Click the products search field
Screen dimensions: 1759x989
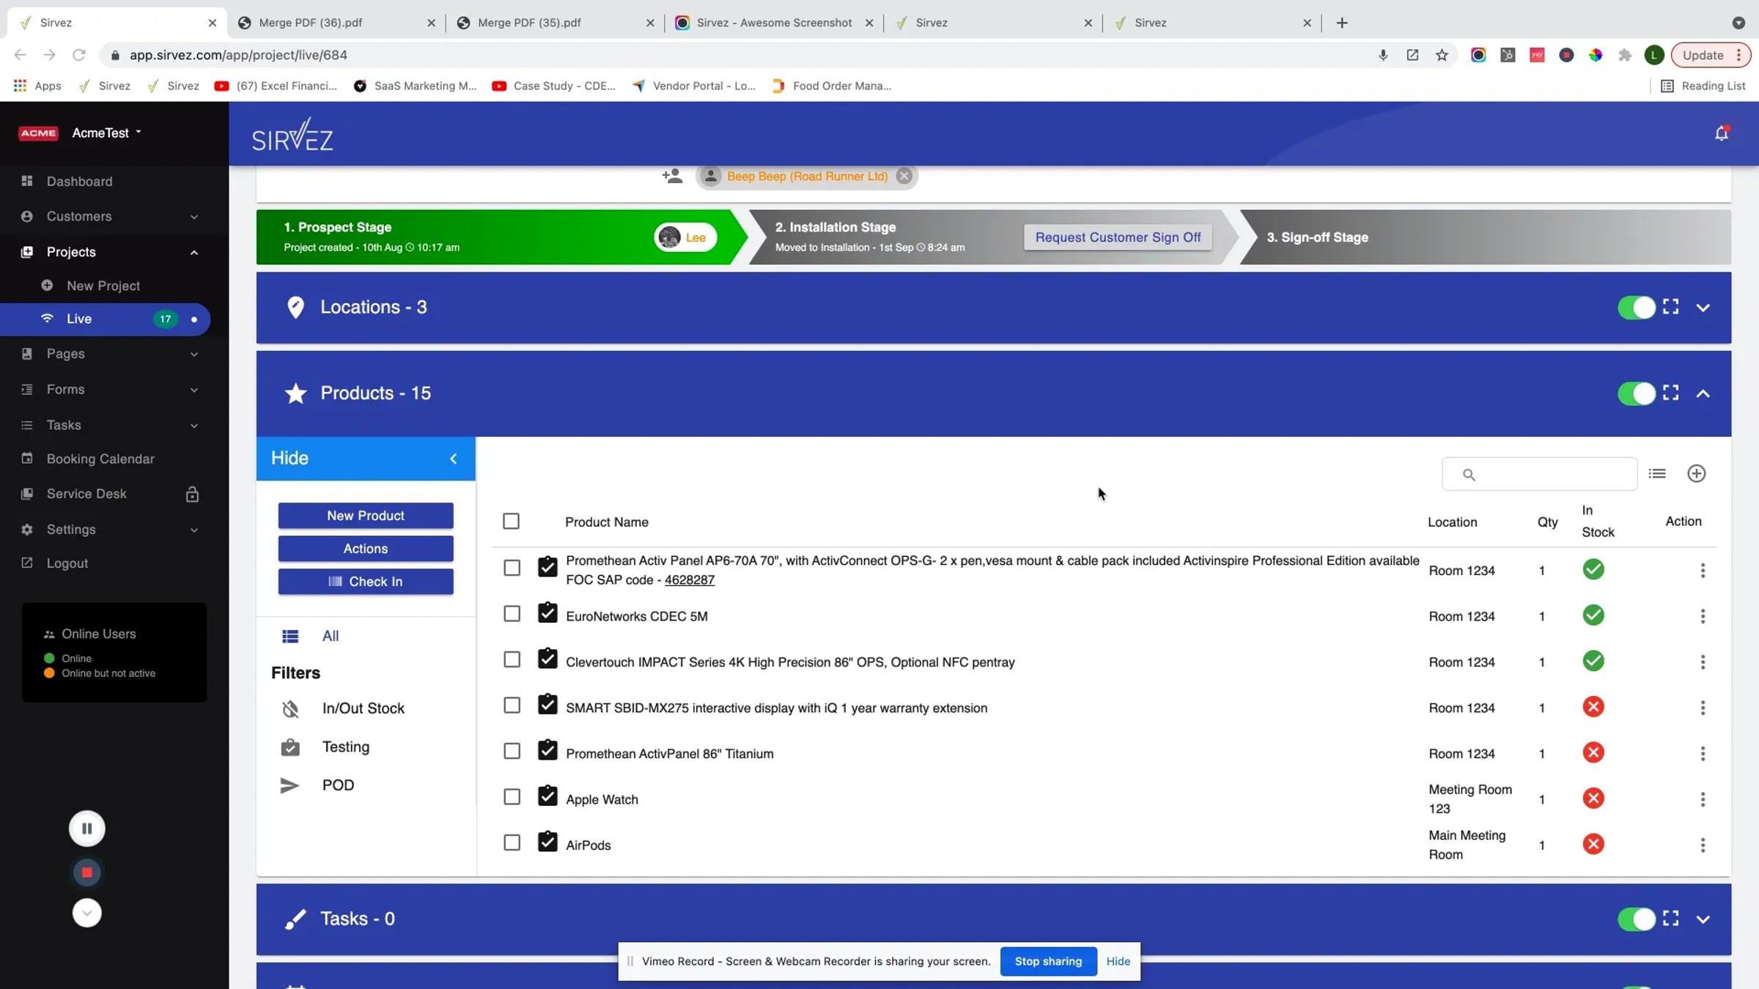[x=1539, y=474]
